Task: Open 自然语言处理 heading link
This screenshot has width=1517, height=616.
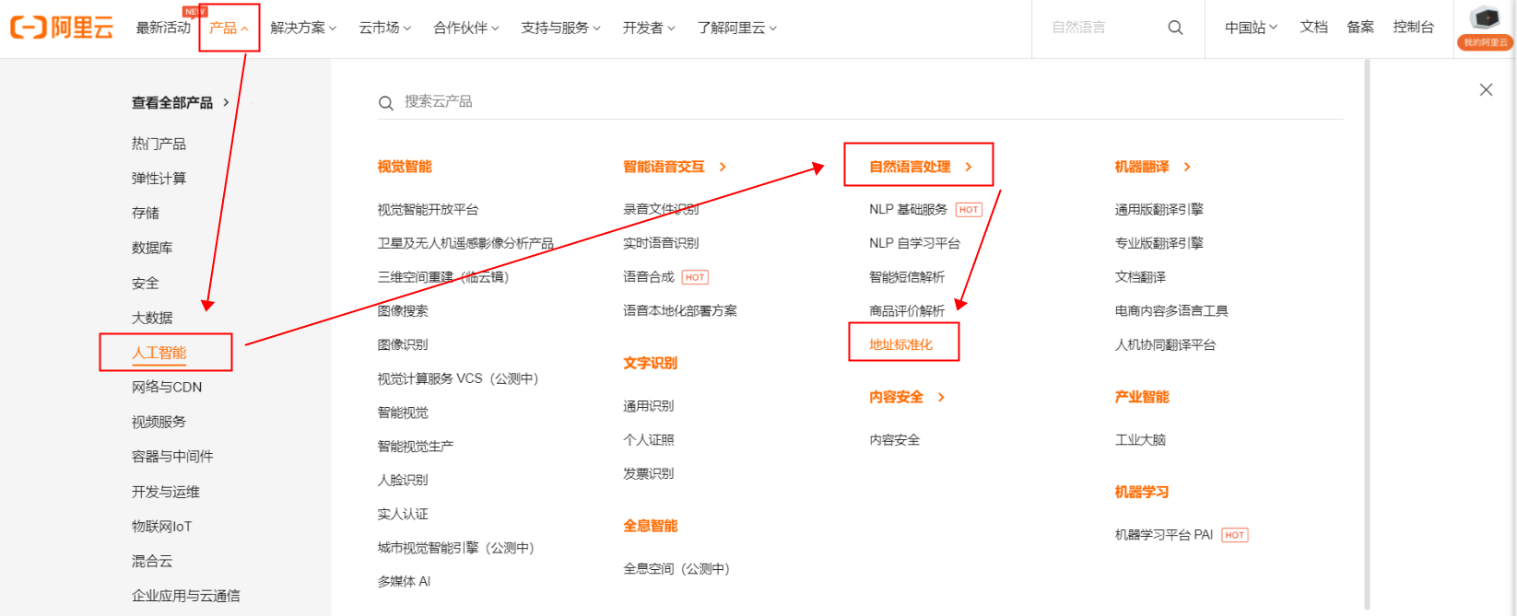Action: tap(920, 167)
